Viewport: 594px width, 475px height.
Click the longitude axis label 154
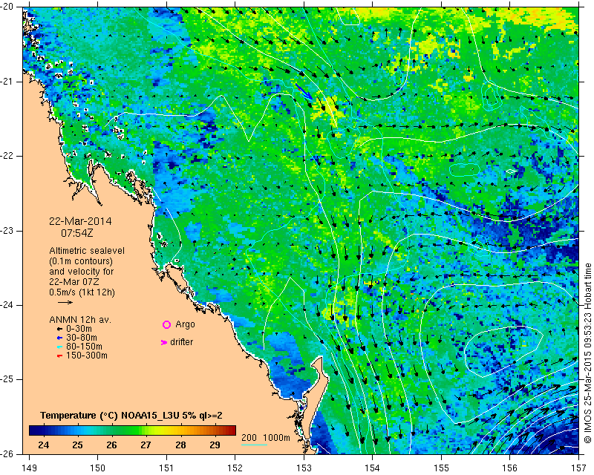point(373,468)
